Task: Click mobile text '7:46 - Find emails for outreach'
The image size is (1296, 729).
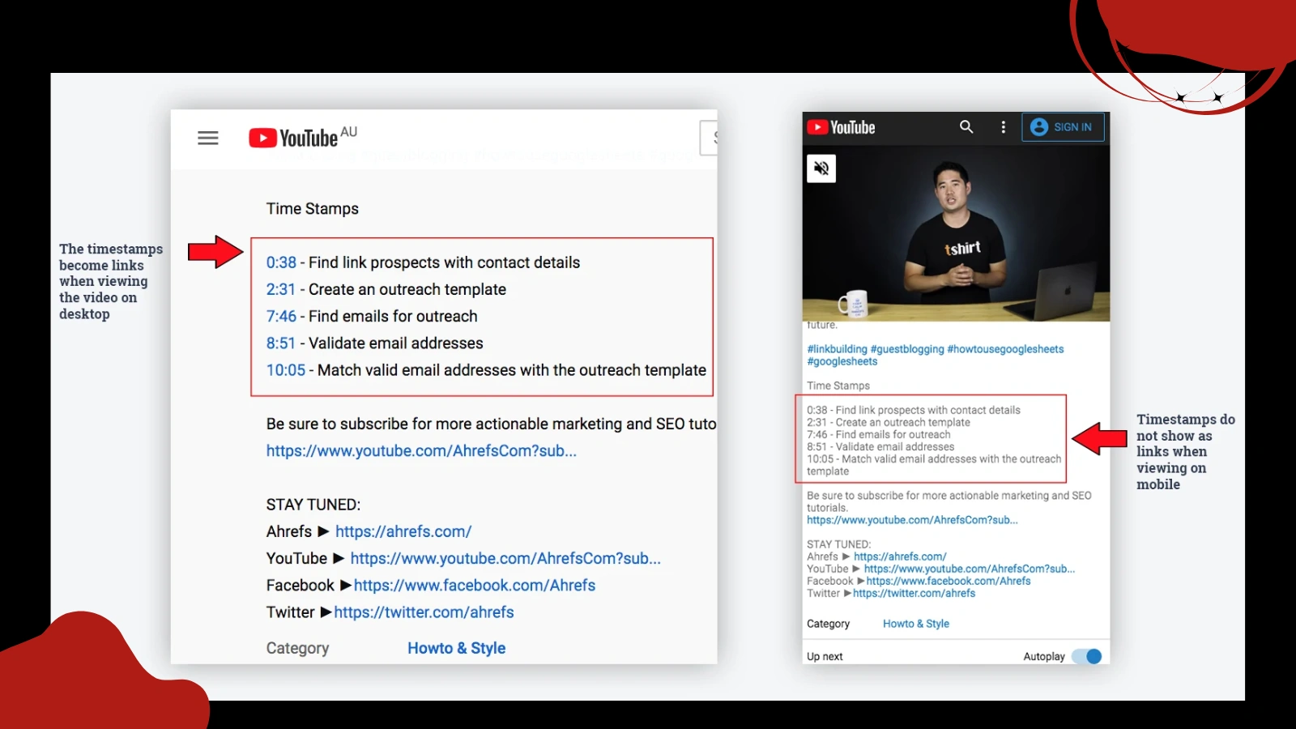Action: coord(879,434)
